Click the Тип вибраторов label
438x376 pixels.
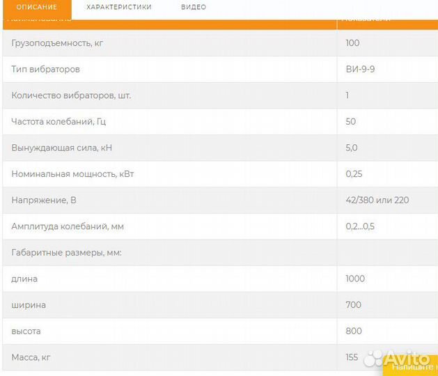tap(45, 69)
